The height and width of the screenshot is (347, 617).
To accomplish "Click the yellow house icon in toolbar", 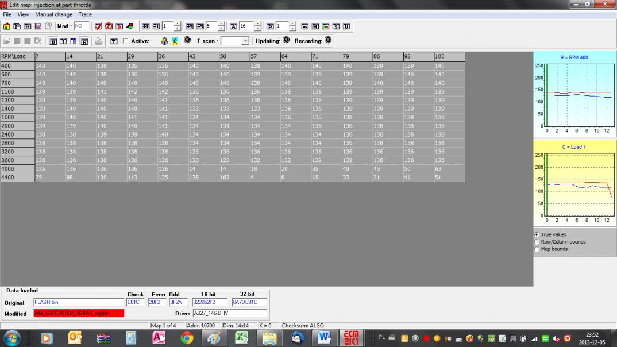I will pos(7,26).
